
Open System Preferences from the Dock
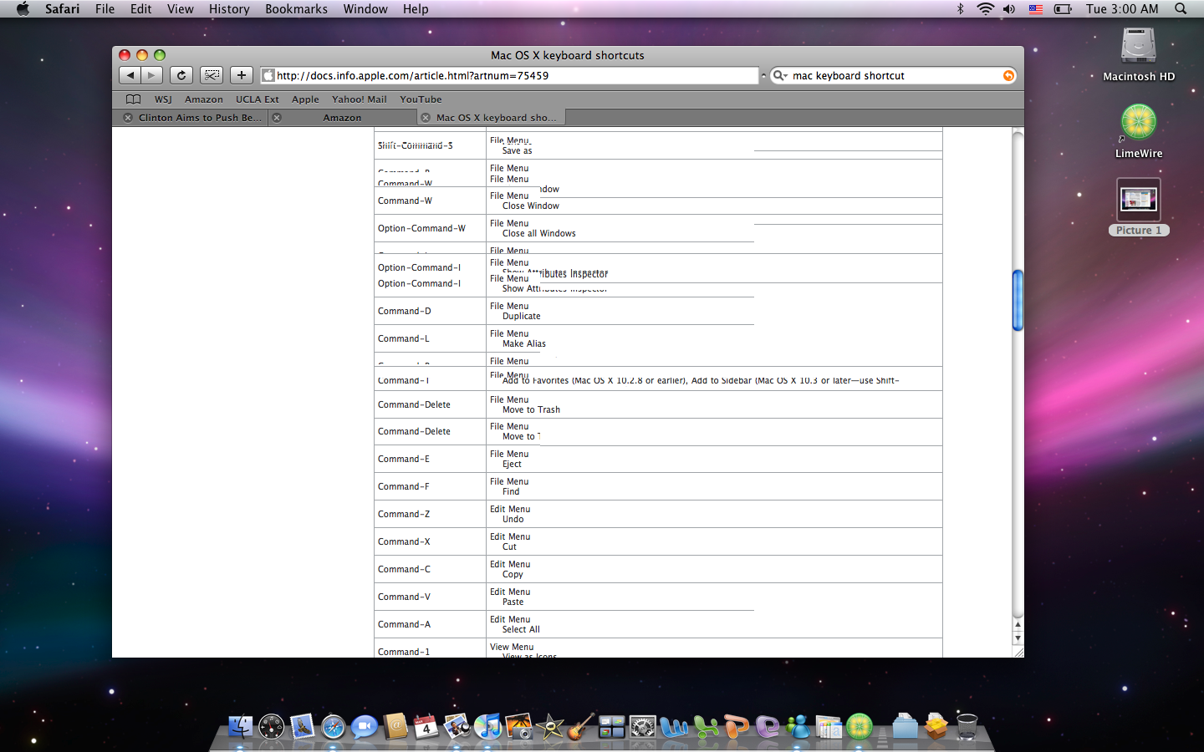tap(643, 726)
